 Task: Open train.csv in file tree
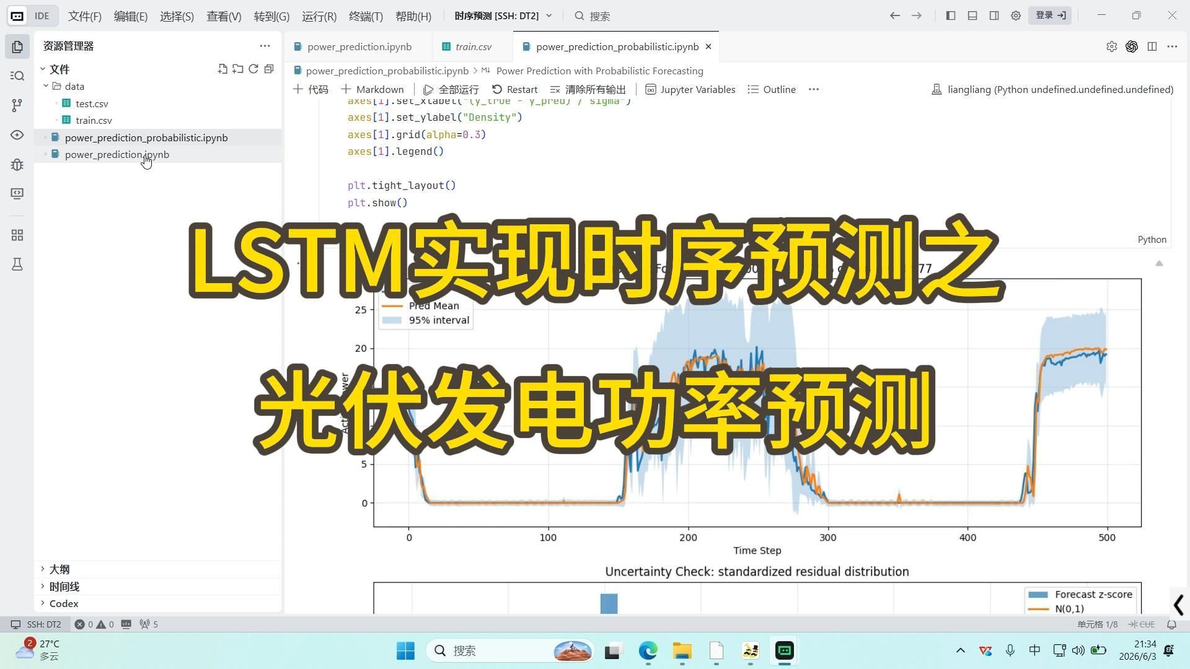(94, 120)
